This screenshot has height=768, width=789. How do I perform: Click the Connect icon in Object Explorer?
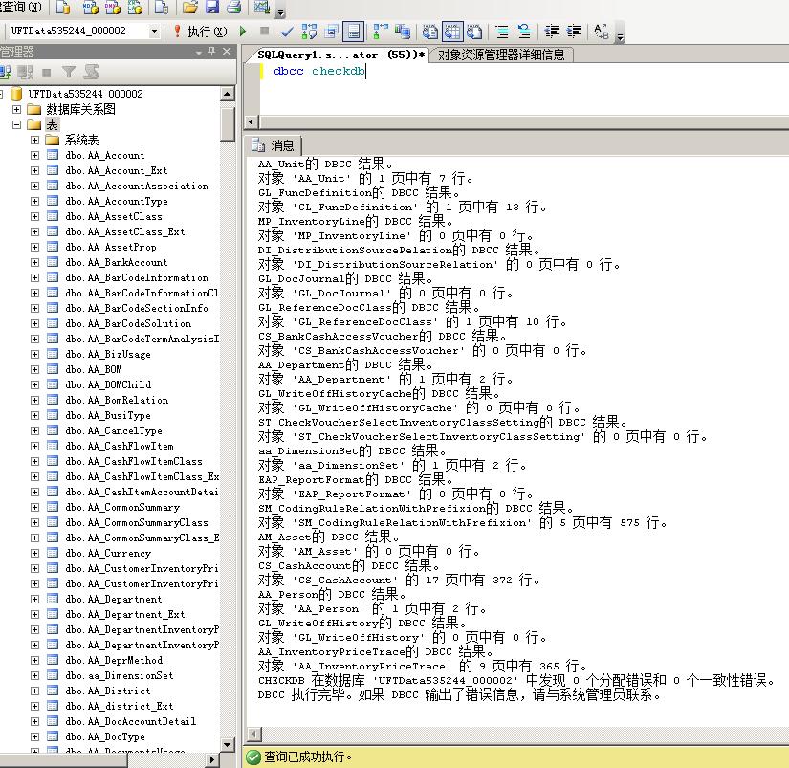(x=5, y=72)
